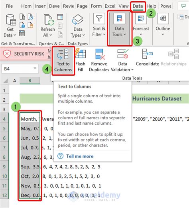Screen dimensions: 189x208
Task: Open the Sort & Filter group menu
Action: coord(99,25)
